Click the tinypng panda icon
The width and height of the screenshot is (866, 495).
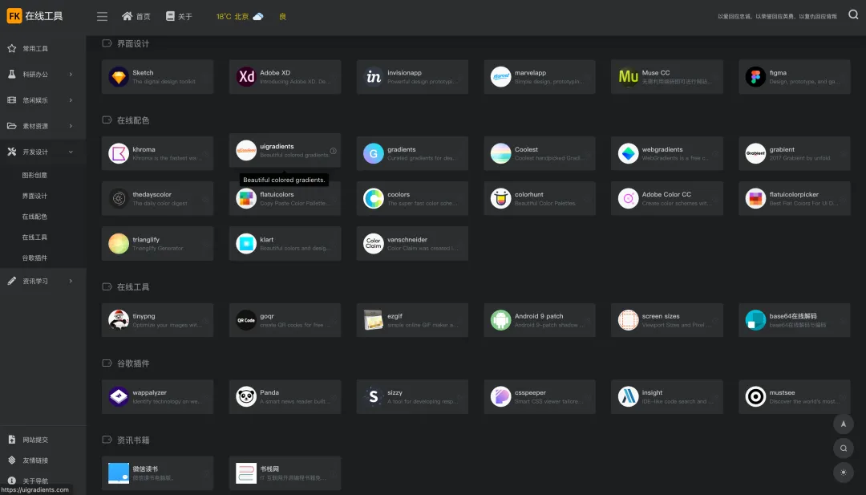coord(119,320)
